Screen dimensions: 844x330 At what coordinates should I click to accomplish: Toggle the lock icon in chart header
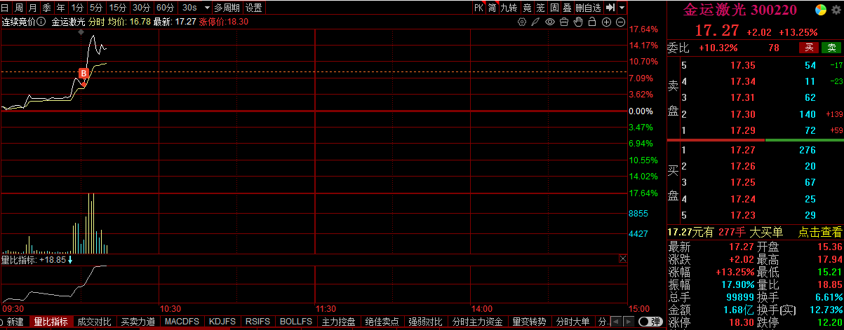[x=592, y=22]
